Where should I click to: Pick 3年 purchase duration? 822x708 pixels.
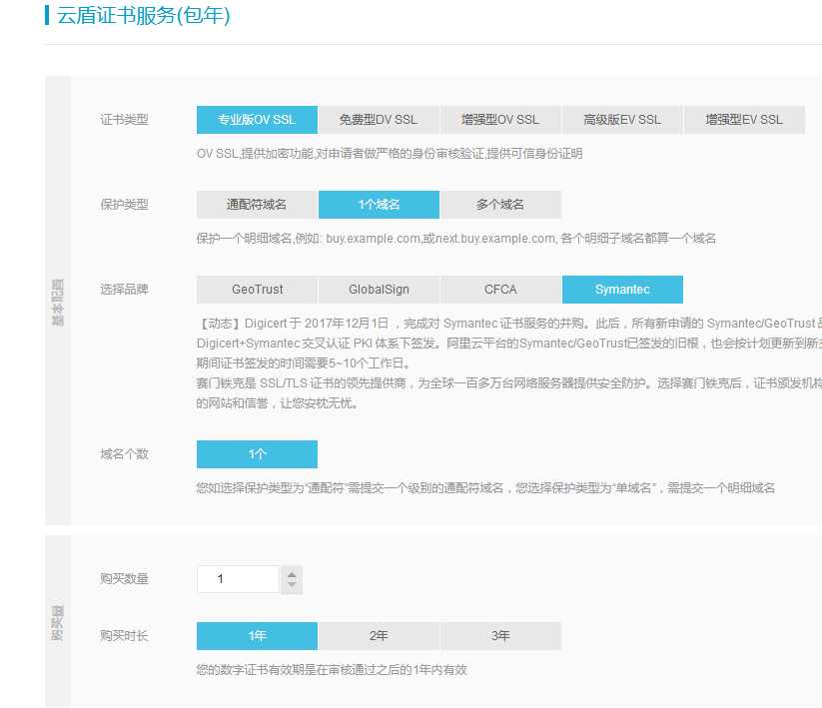point(500,636)
